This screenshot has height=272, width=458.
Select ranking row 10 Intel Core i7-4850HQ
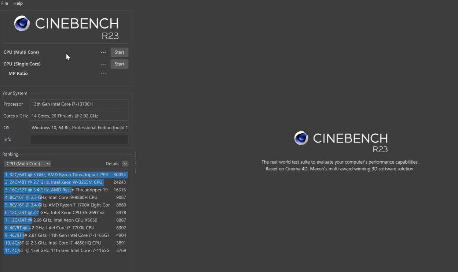(x=66, y=243)
